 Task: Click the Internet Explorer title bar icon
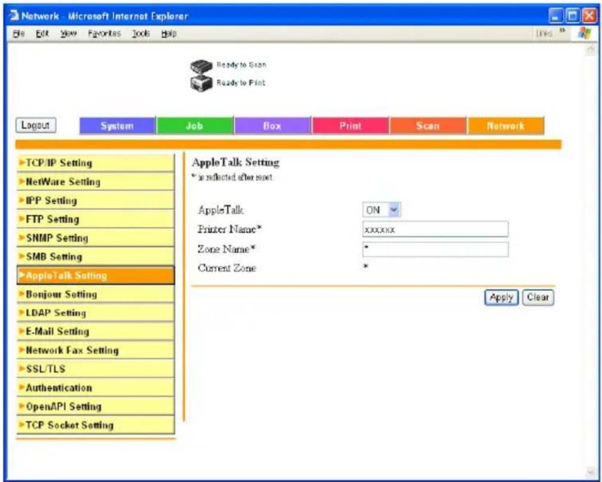point(14,16)
